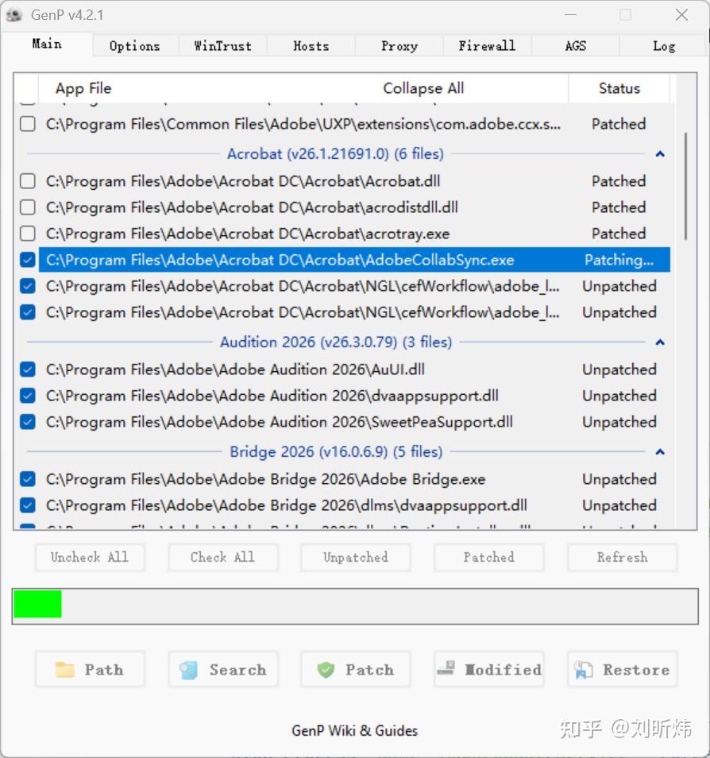The width and height of the screenshot is (710, 758).
Task: Uncheck the AdobeCollabSync.exe checkbox
Action: 28,260
